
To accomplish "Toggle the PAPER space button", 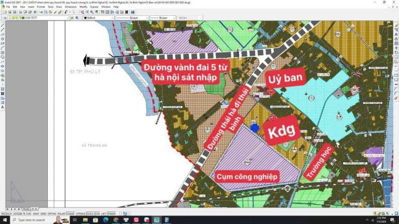I will 112,214.
